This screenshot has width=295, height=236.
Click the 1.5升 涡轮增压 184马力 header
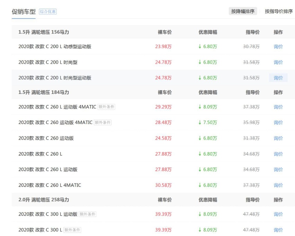click(x=44, y=92)
